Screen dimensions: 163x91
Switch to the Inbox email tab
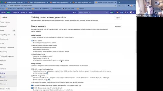[x=38, y=2]
